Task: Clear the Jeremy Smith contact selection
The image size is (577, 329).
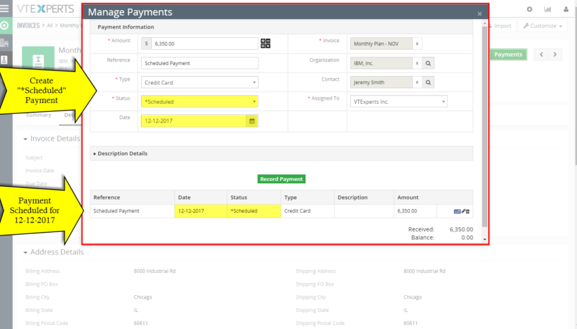Action: pyautogui.click(x=417, y=82)
